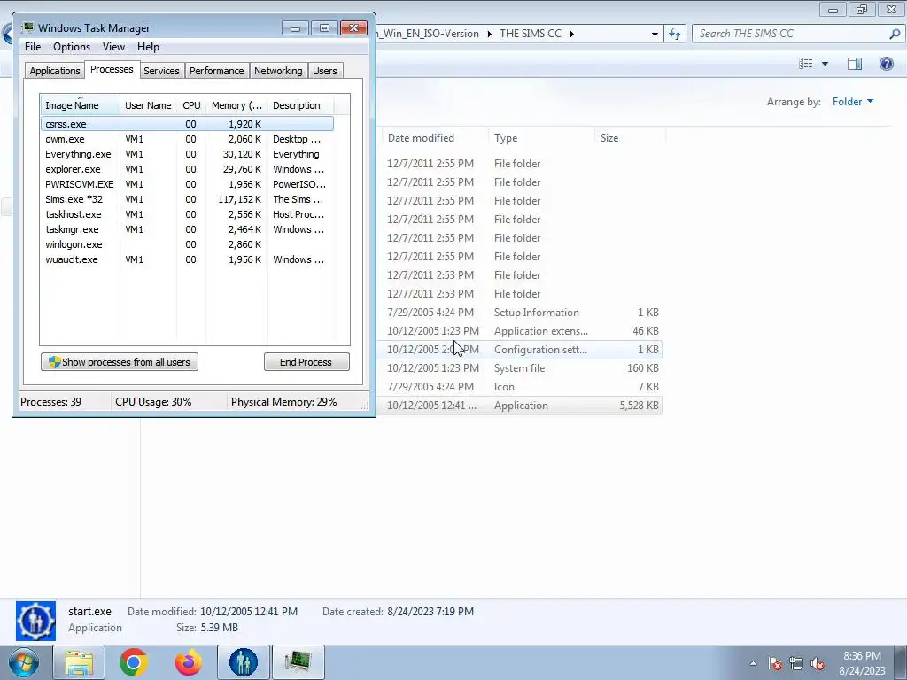Select the winlogon.exe process row

point(188,244)
